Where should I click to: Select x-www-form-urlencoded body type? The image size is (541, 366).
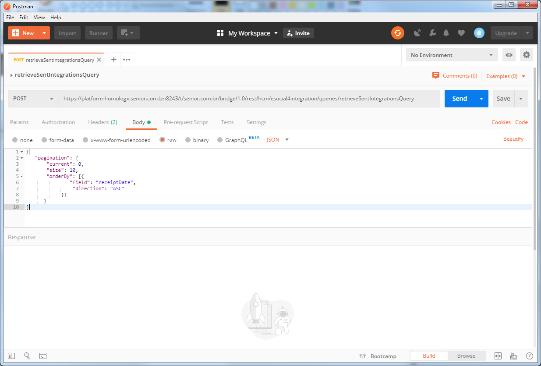point(85,140)
